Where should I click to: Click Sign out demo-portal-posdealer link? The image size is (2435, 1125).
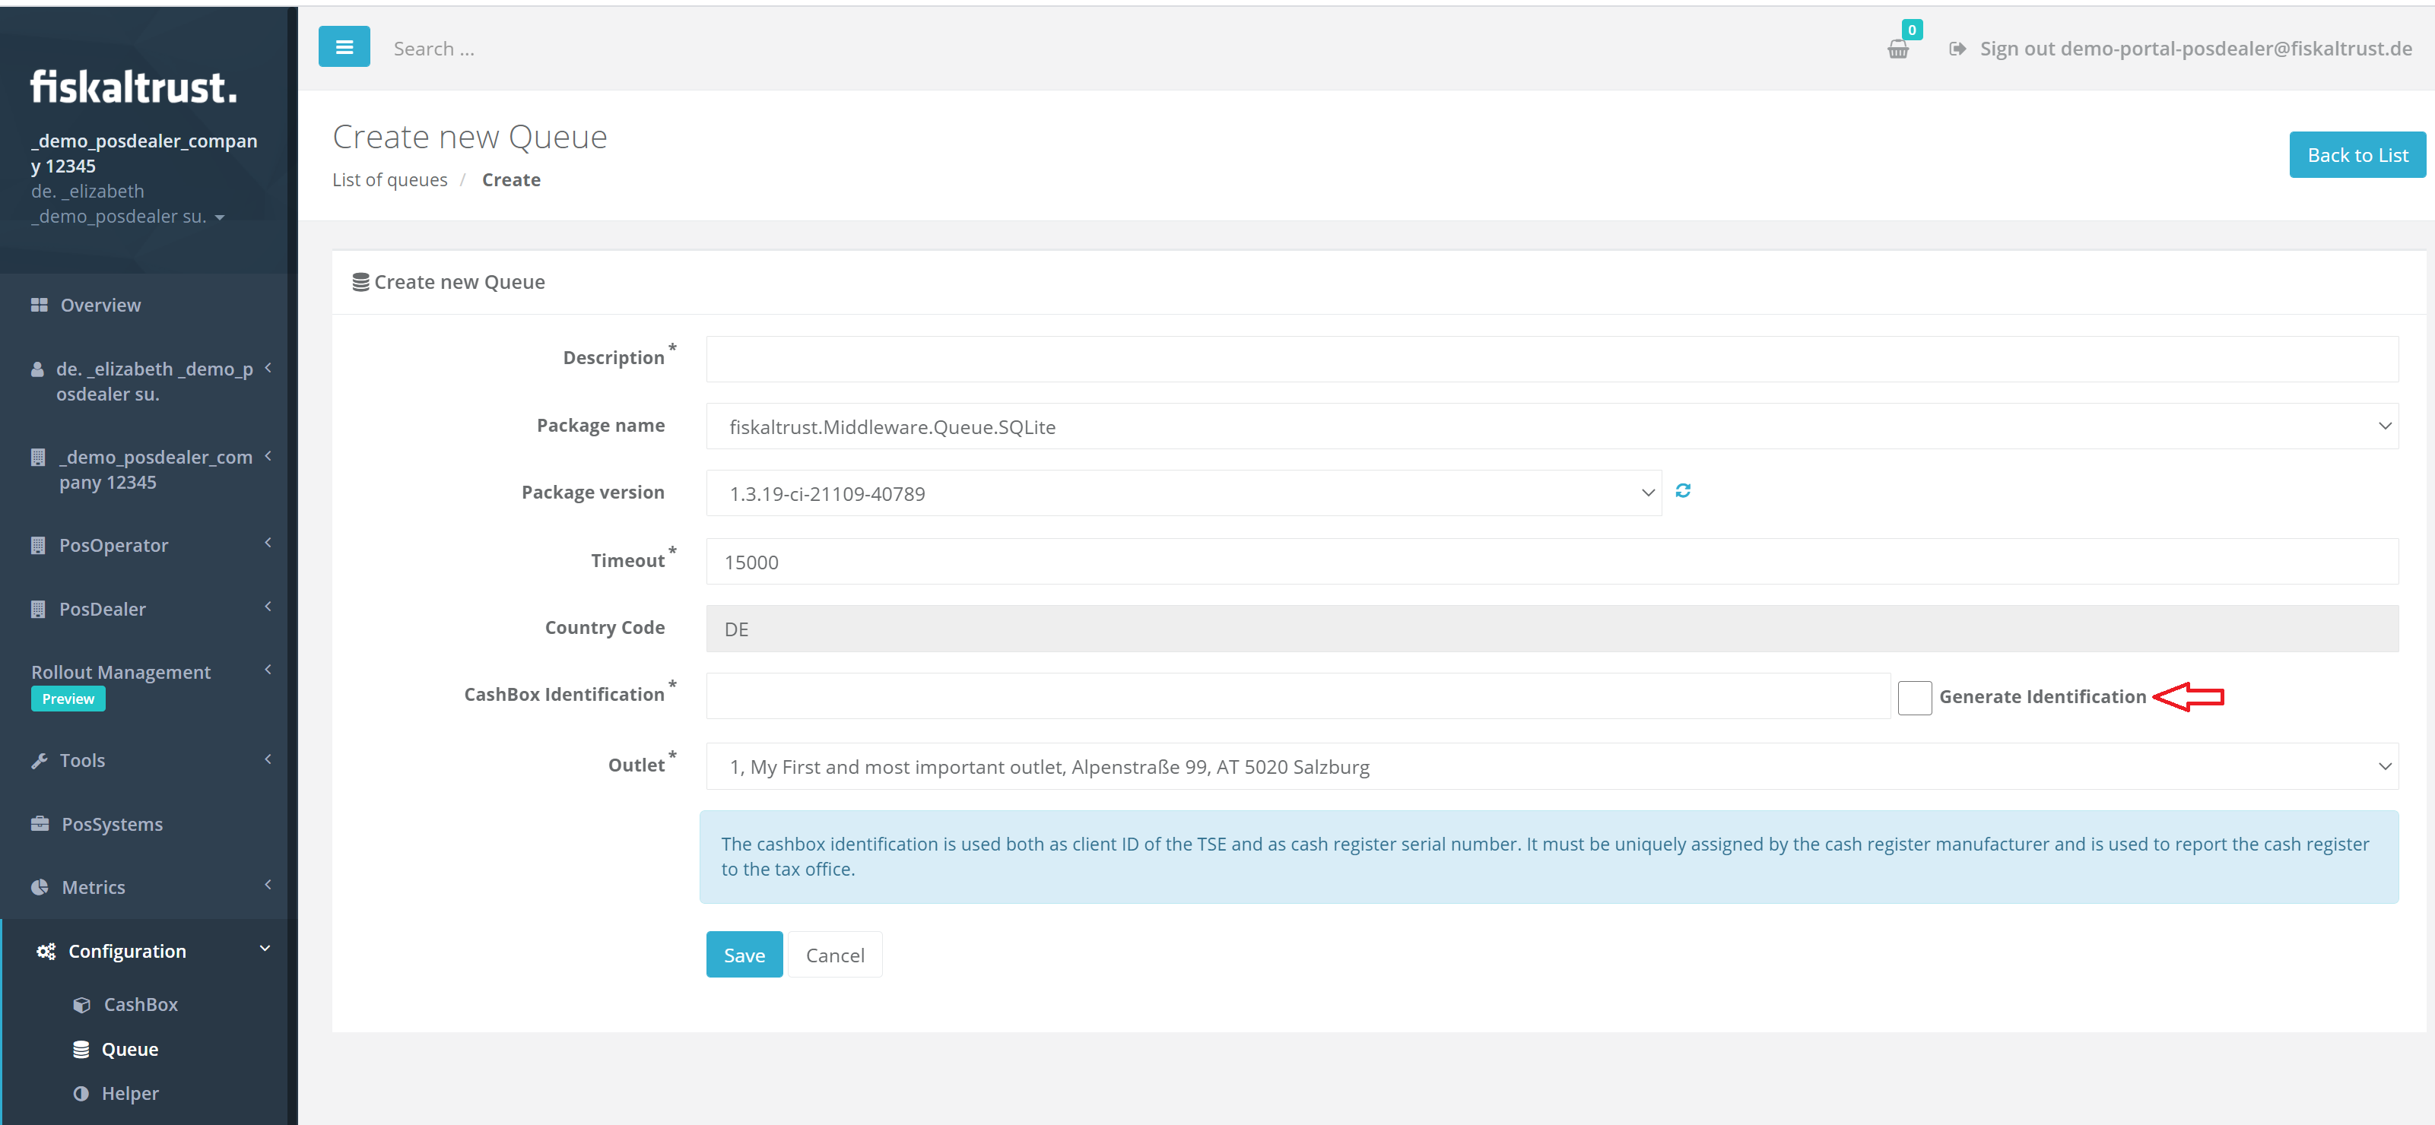click(x=2196, y=48)
